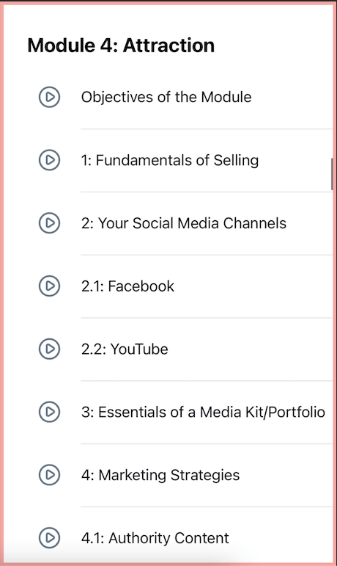Go to lesson 4: Marketing Strategies
This screenshot has height=566, width=337.
(x=160, y=475)
